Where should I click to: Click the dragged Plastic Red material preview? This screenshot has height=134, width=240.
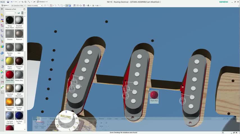pyautogui.click(x=154, y=97)
